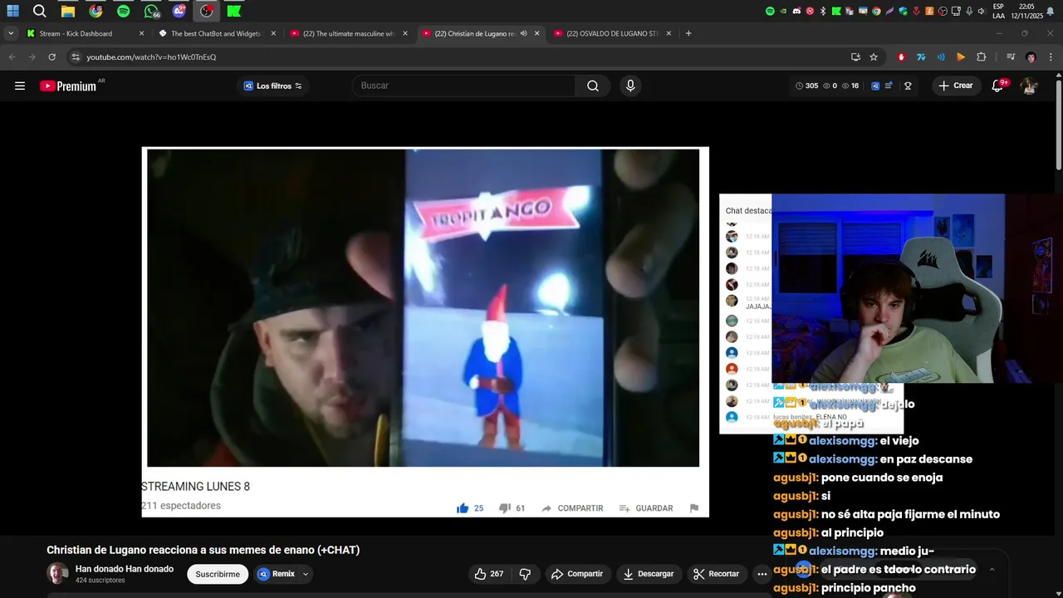Open the red hand adblock extension
Screen dimensions: 1063x598
click(x=901, y=57)
